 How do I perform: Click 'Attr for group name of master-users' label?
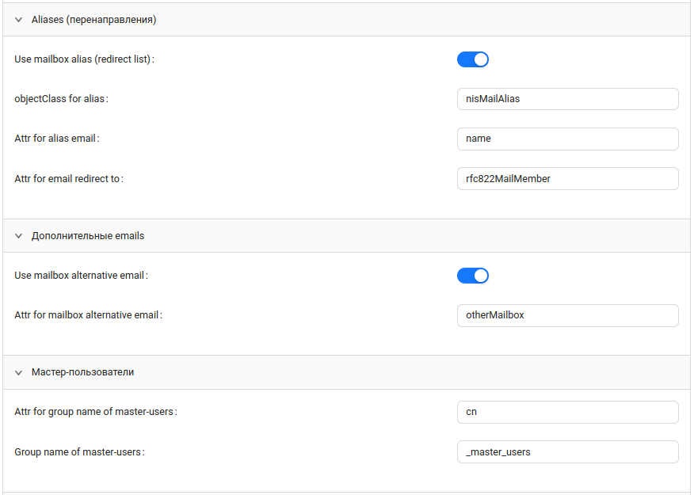pyautogui.click(x=95, y=413)
